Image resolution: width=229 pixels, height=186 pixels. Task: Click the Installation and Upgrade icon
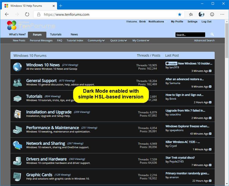(17, 114)
